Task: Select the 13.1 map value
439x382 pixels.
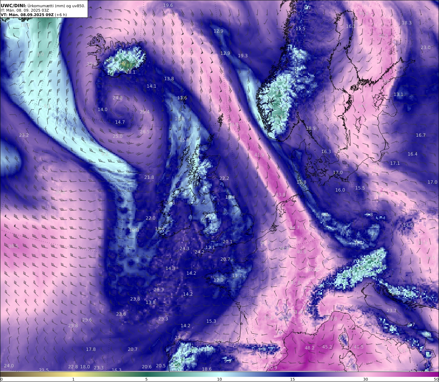Action: tap(398, 94)
